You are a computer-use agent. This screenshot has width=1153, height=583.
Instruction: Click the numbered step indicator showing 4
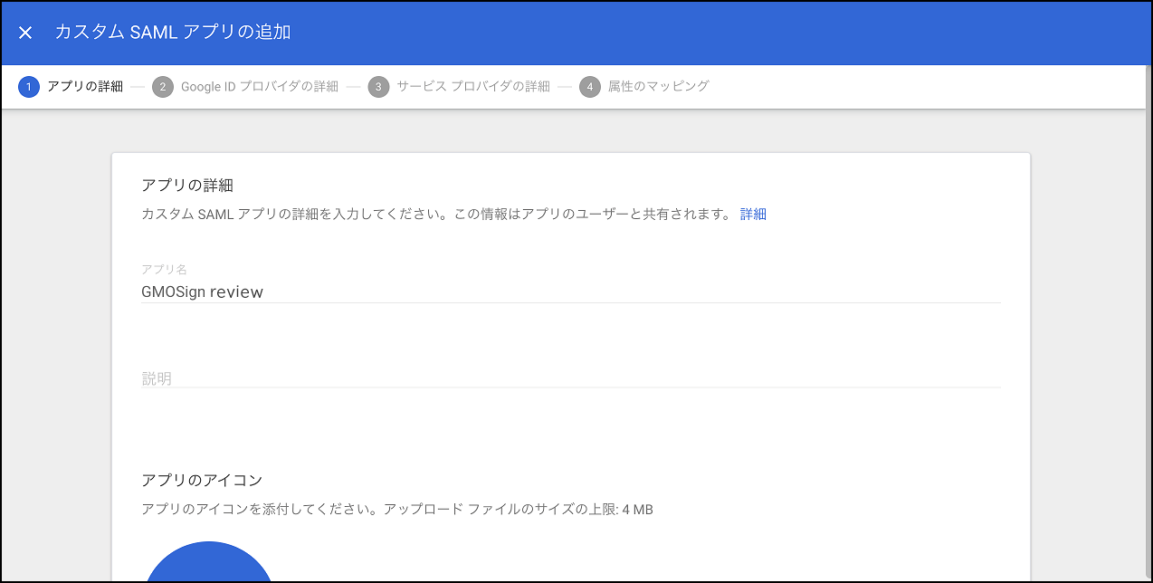[x=589, y=86]
